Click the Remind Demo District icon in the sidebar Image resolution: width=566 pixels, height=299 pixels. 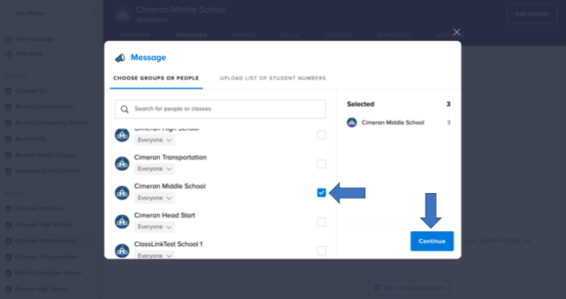point(8,107)
